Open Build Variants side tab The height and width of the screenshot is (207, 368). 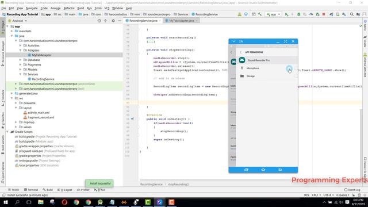click(2, 144)
